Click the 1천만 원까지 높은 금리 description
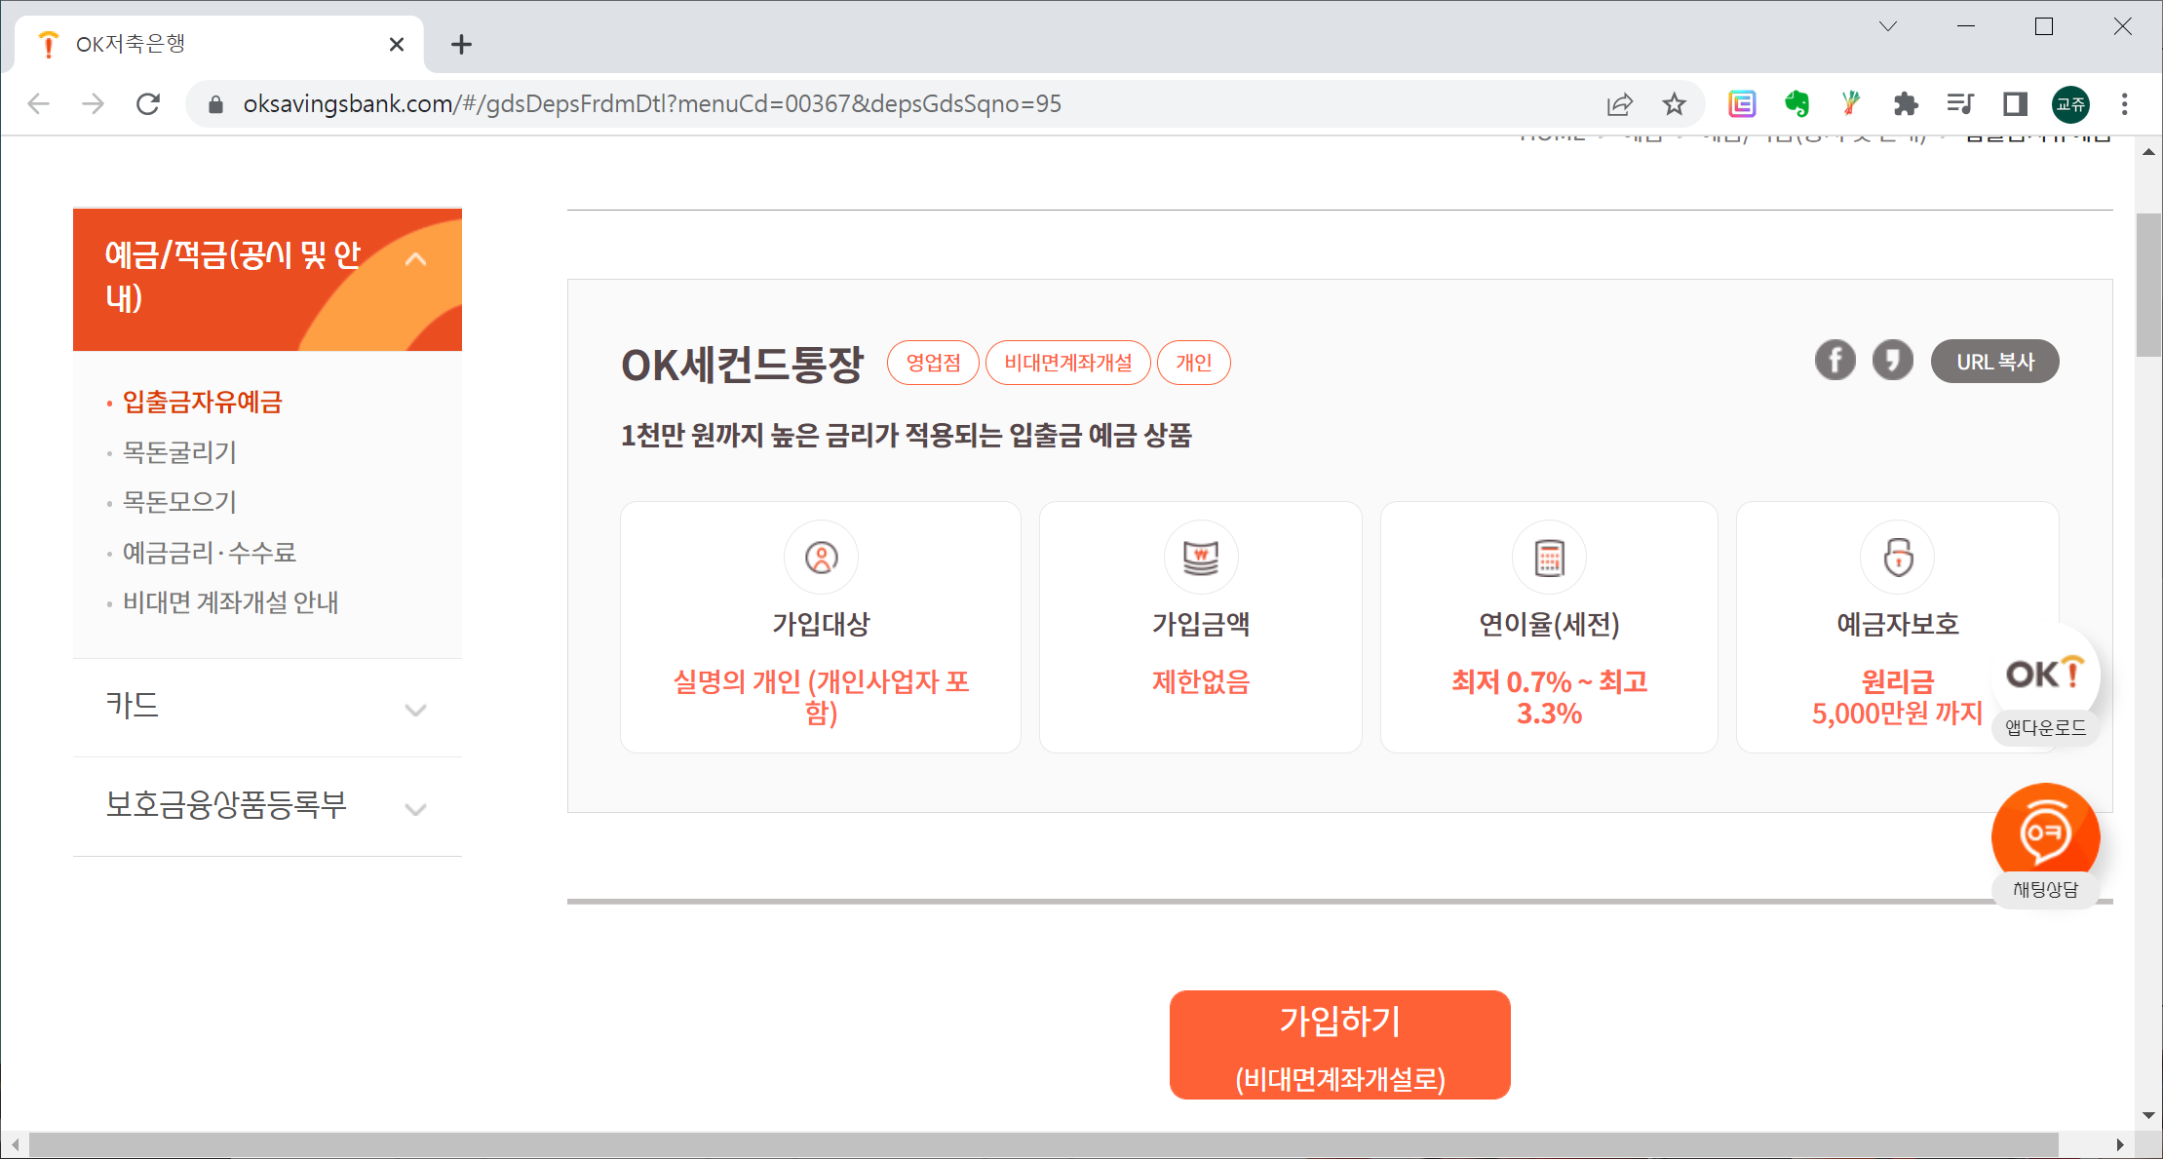Image resolution: width=2163 pixels, height=1159 pixels. pos(906,435)
